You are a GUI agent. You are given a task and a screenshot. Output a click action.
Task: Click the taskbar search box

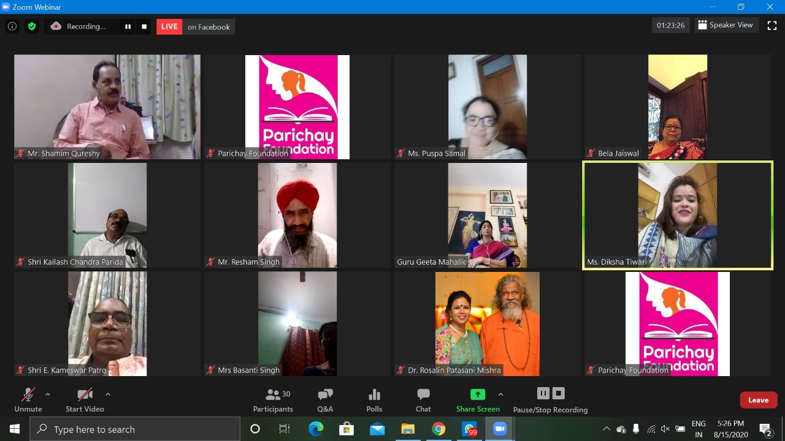point(135,429)
